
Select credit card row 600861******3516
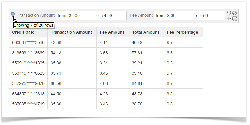point(28,42)
